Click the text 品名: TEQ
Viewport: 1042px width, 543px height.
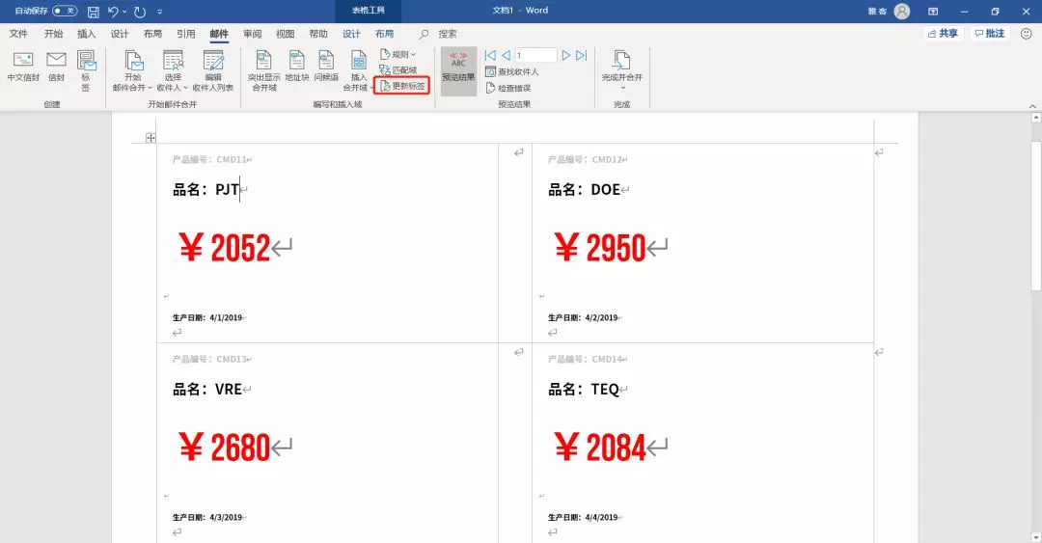point(584,389)
